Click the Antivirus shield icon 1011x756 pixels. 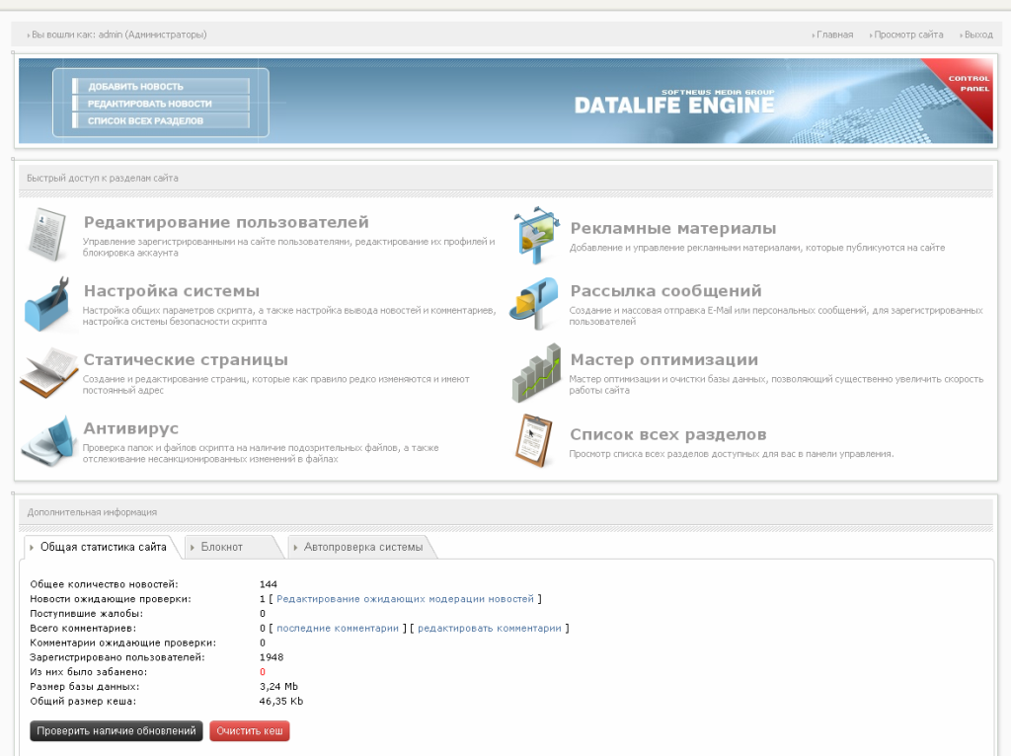tap(46, 441)
